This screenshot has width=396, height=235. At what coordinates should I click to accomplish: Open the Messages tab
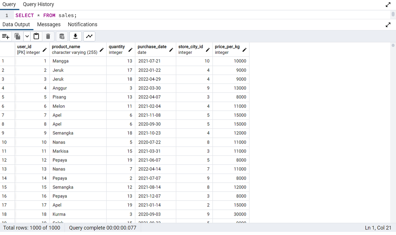click(49, 24)
